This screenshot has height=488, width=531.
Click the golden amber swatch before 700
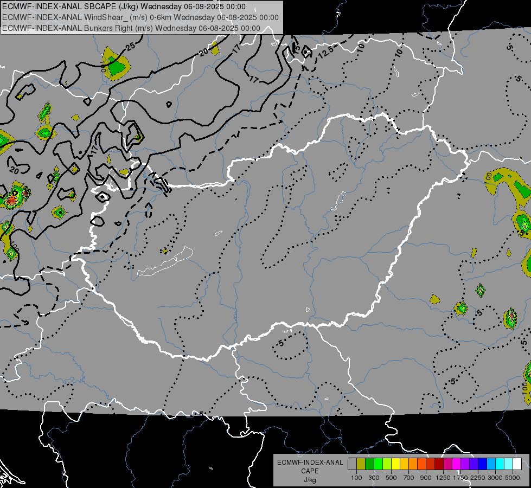click(x=404, y=464)
